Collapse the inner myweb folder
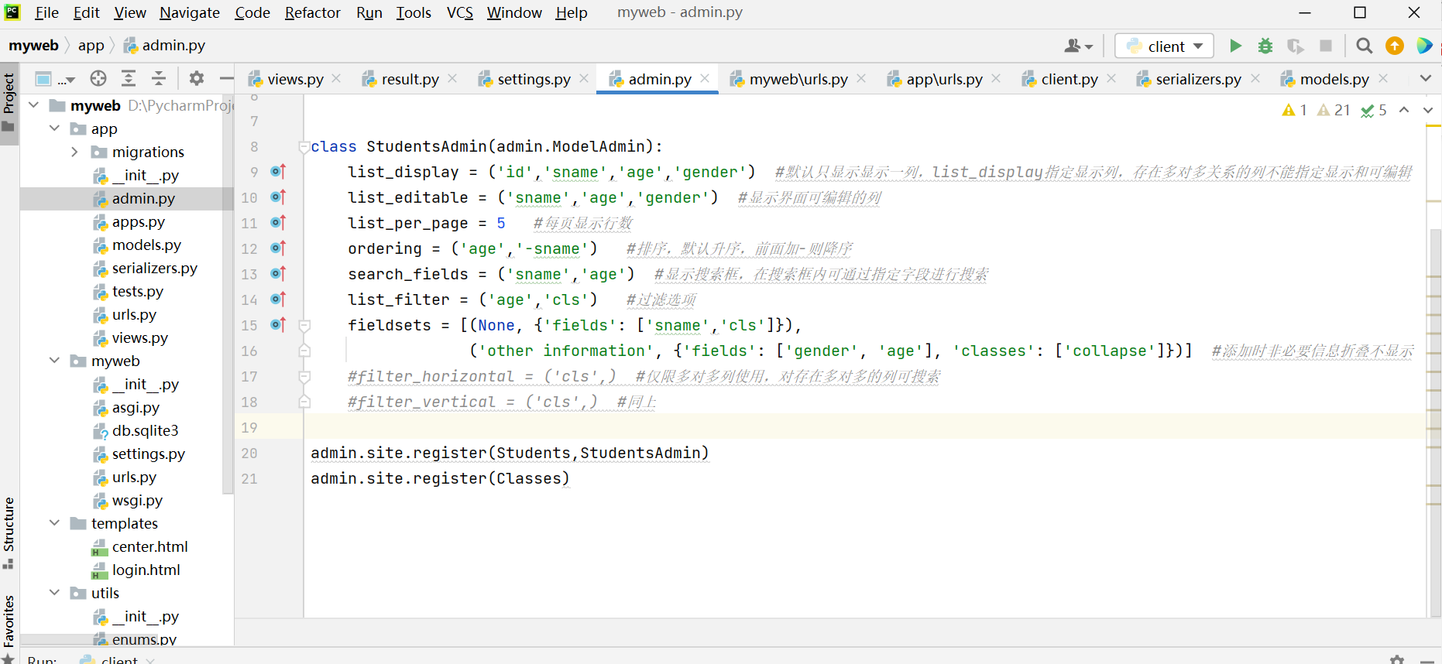The height and width of the screenshot is (664, 1442). tap(54, 361)
